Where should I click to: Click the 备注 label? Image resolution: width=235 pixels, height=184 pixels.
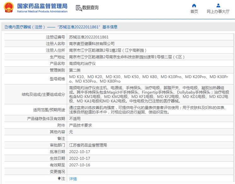point(61,138)
